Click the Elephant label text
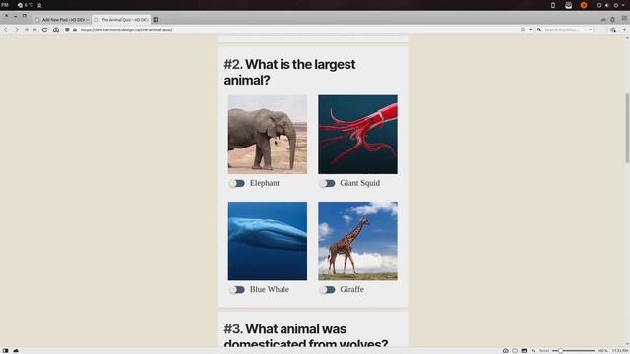Viewport: 630px width, 354px height. click(x=265, y=183)
